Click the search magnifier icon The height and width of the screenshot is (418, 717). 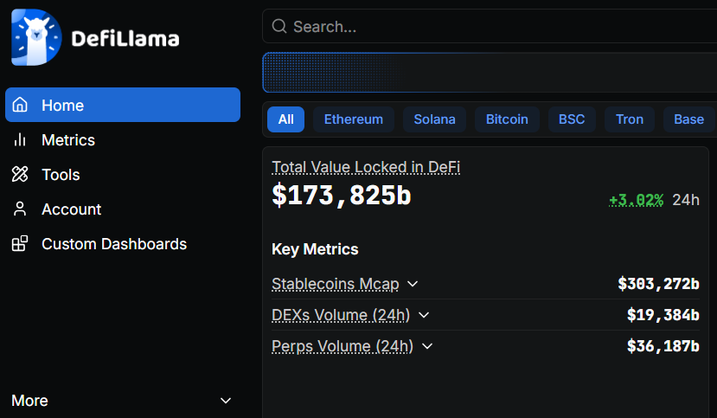279,26
